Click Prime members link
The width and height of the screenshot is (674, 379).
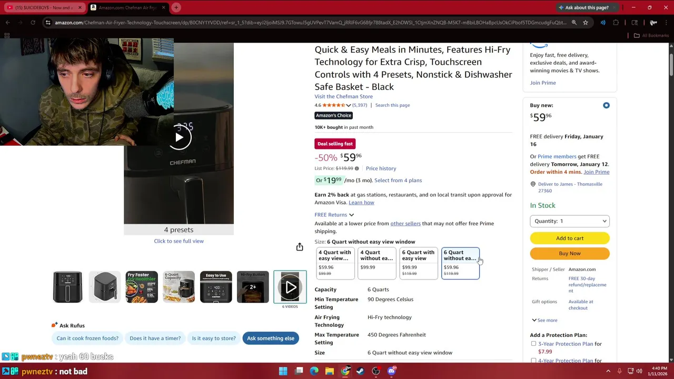click(557, 156)
